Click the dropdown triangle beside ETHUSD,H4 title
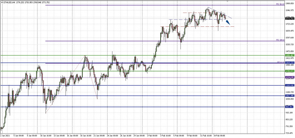 pos(2,3)
